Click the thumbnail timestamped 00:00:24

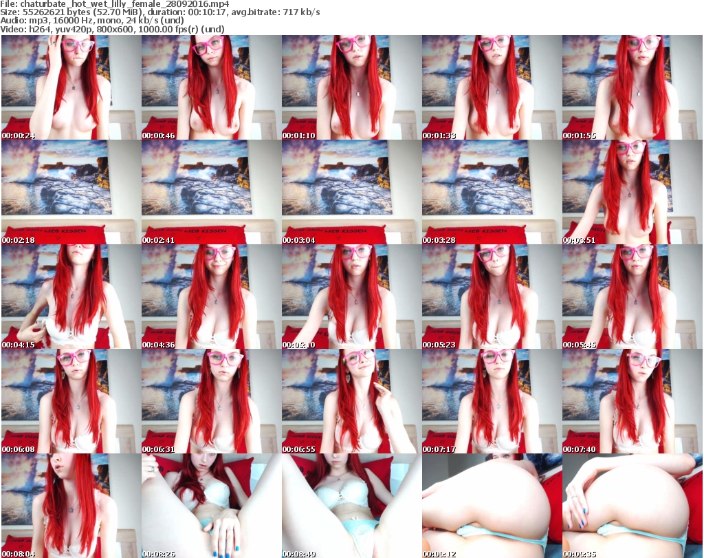[71, 87]
